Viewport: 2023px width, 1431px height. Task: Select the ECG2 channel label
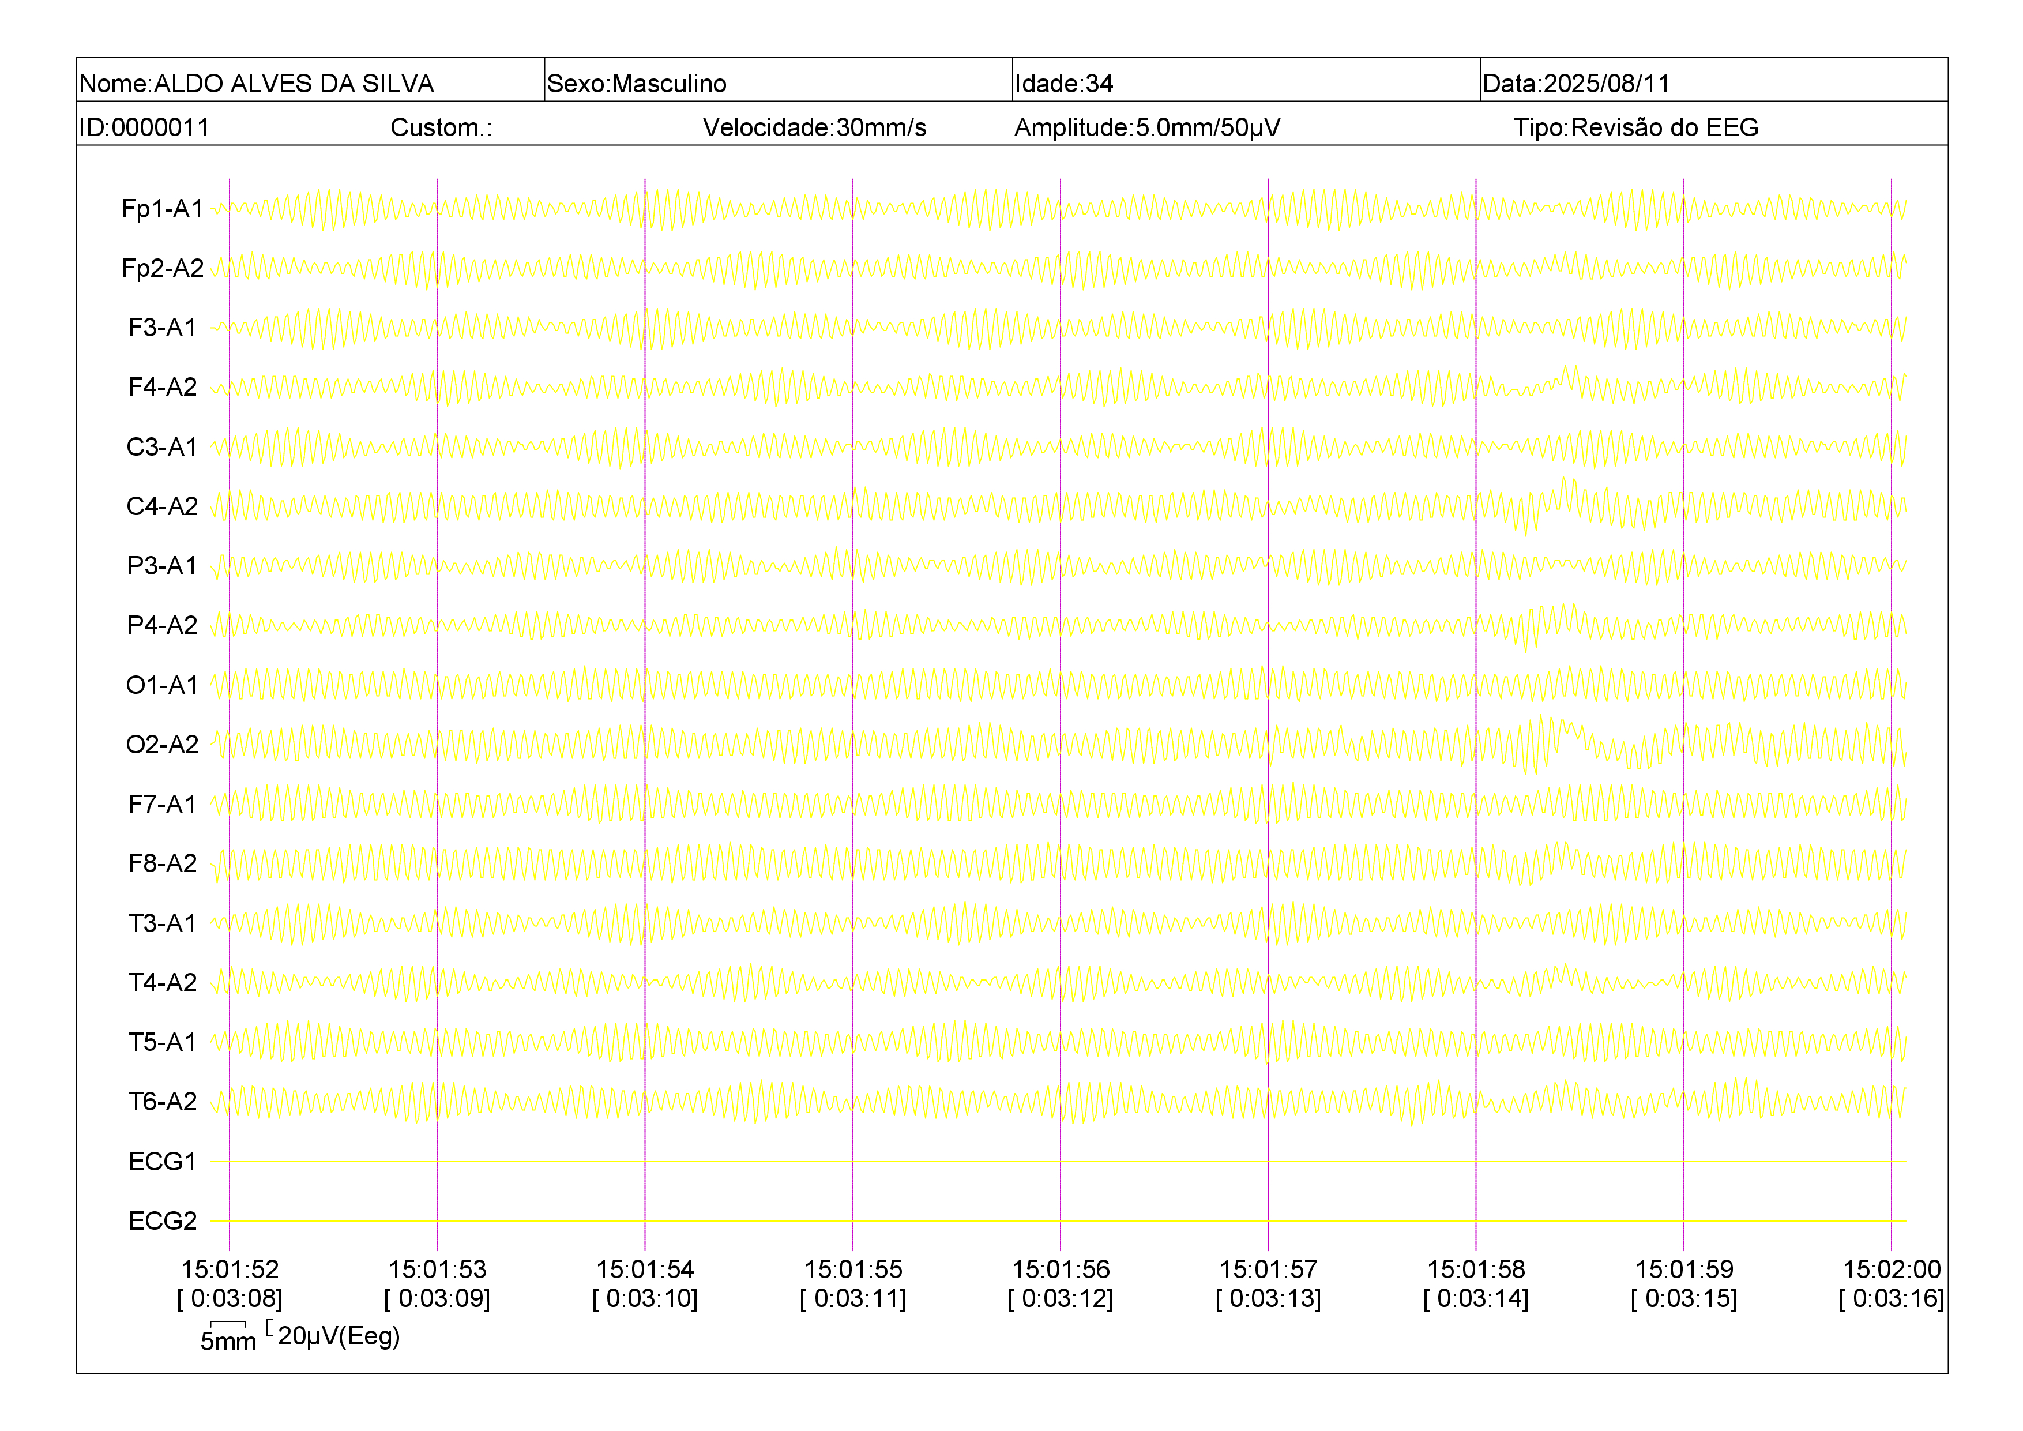click(x=162, y=1220)
